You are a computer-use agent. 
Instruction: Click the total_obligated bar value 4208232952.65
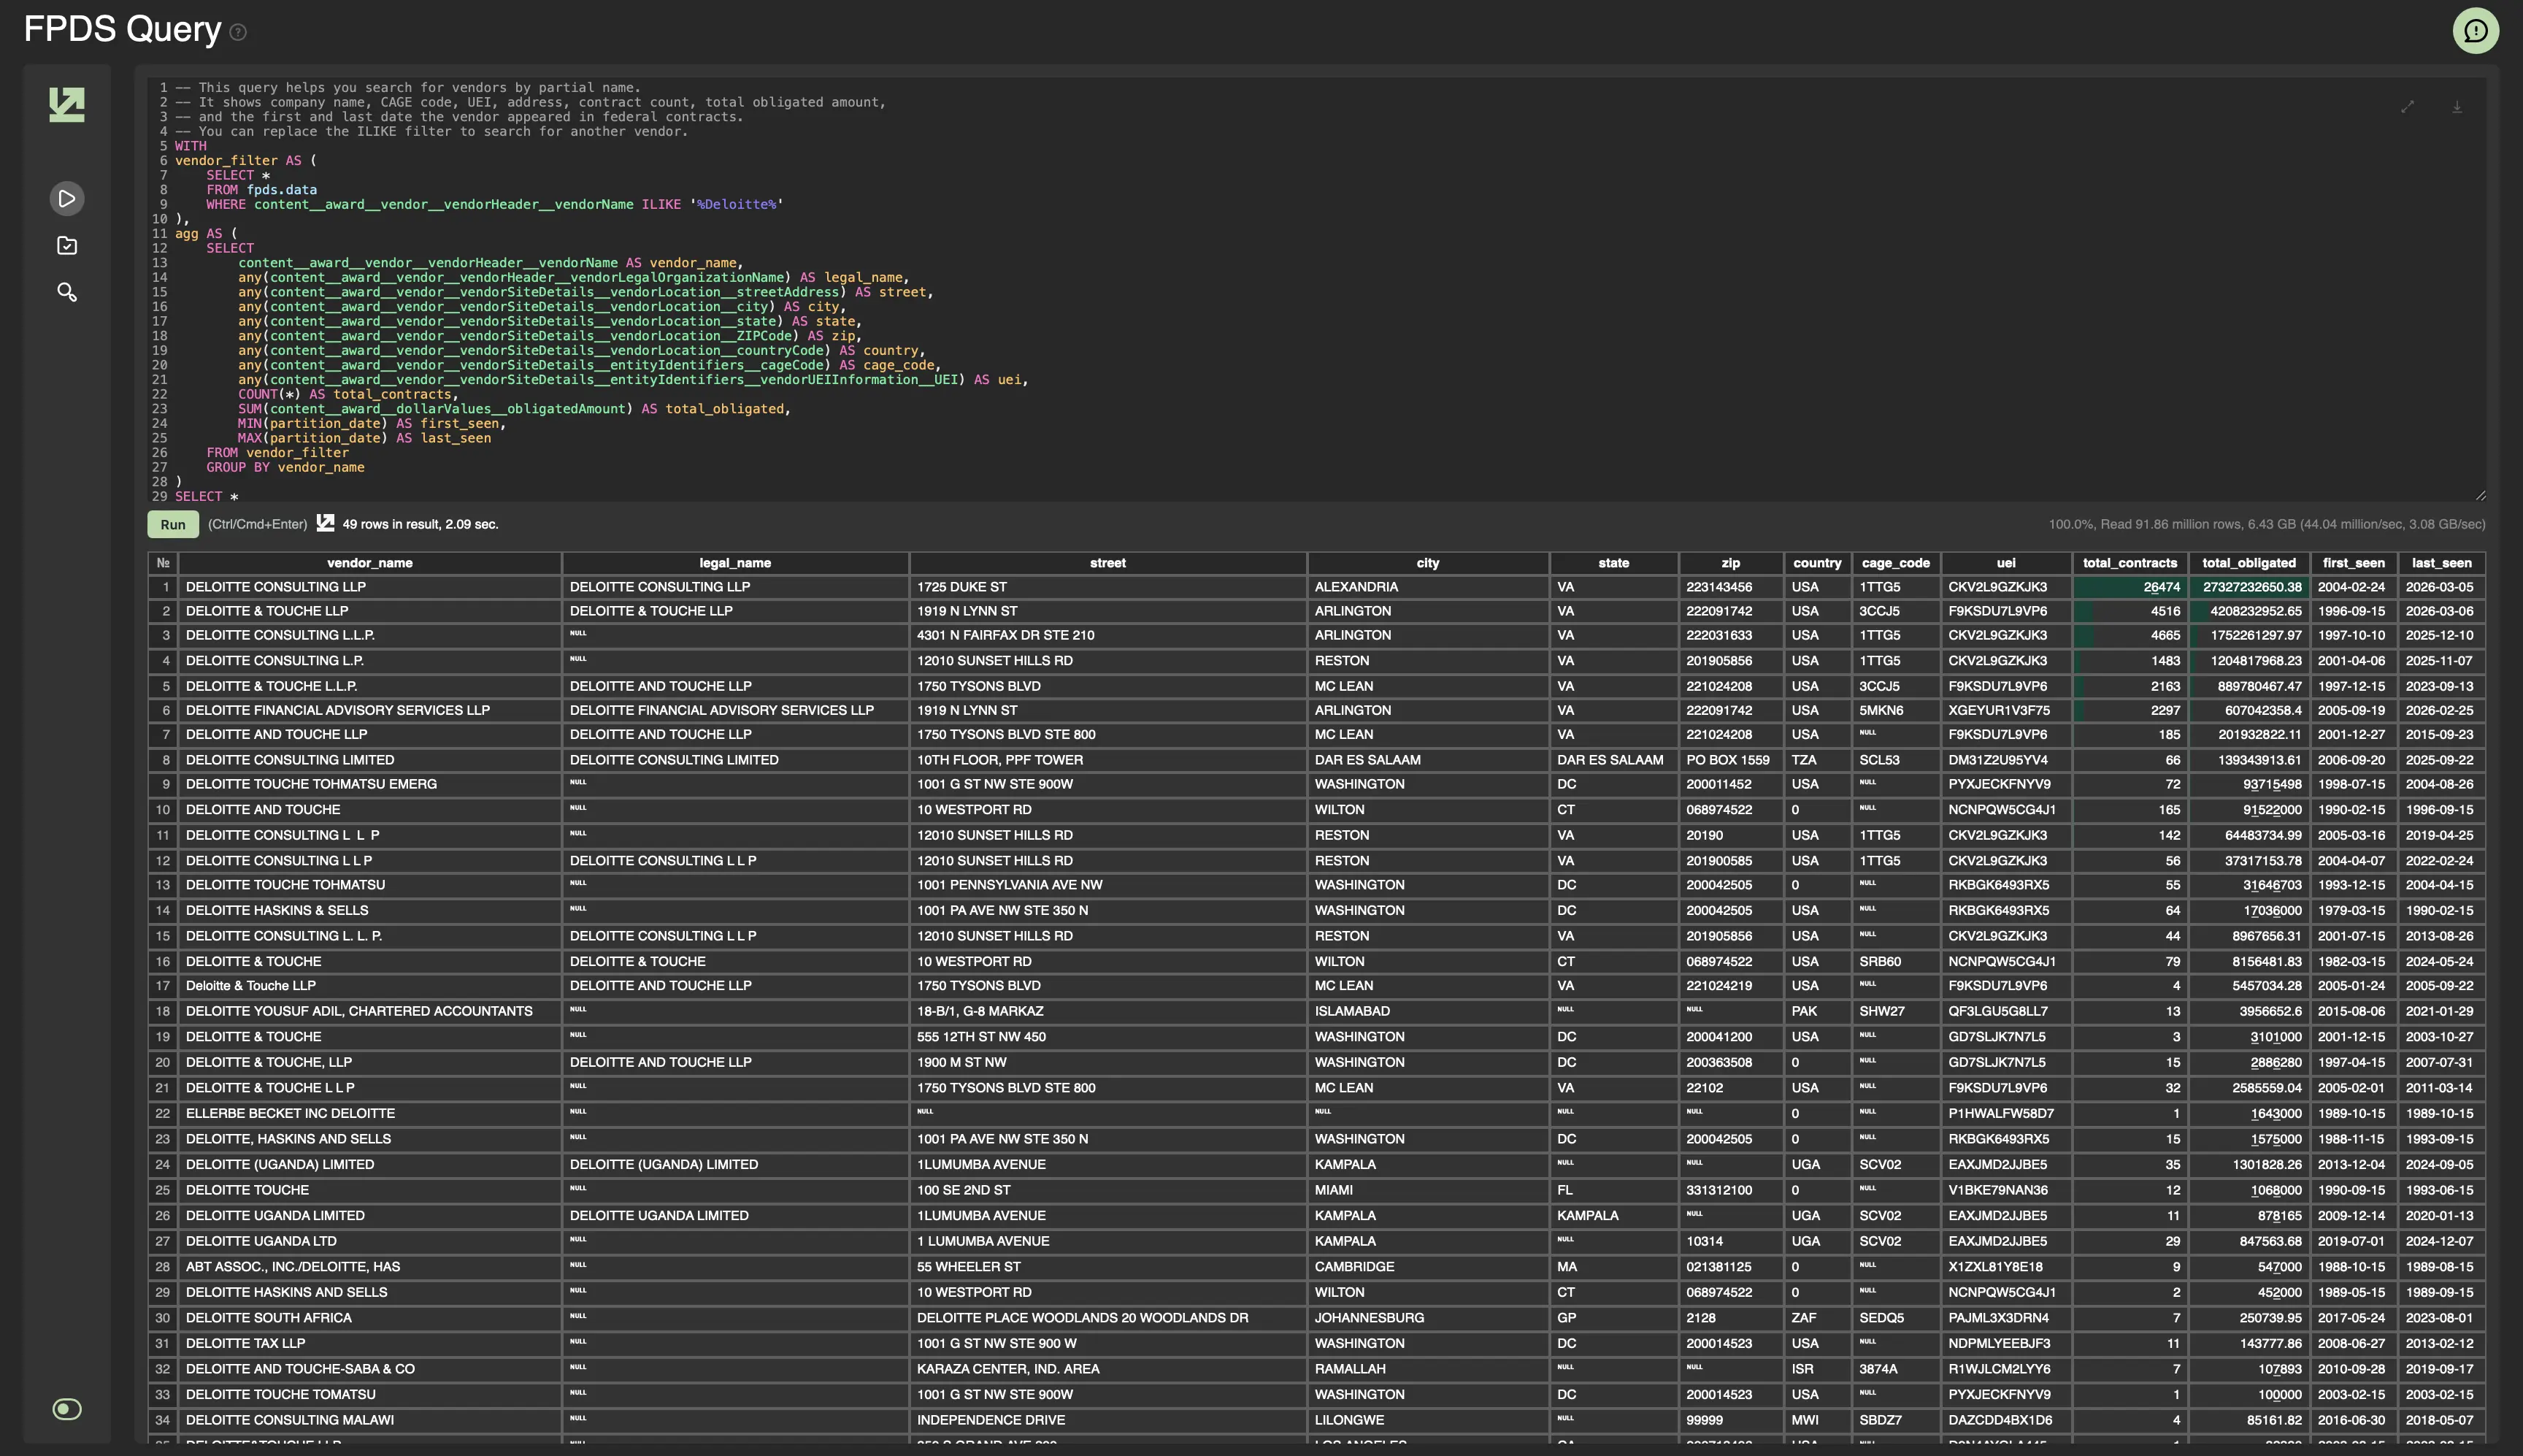(x=2249, y=611)
